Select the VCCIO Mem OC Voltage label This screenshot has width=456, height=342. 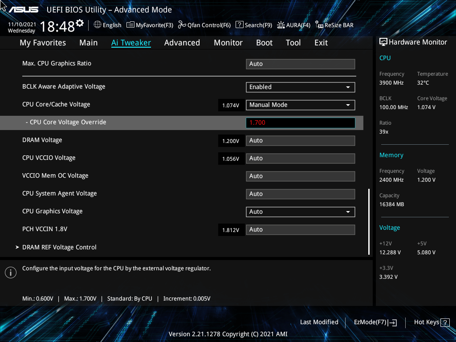pos(55,175)
